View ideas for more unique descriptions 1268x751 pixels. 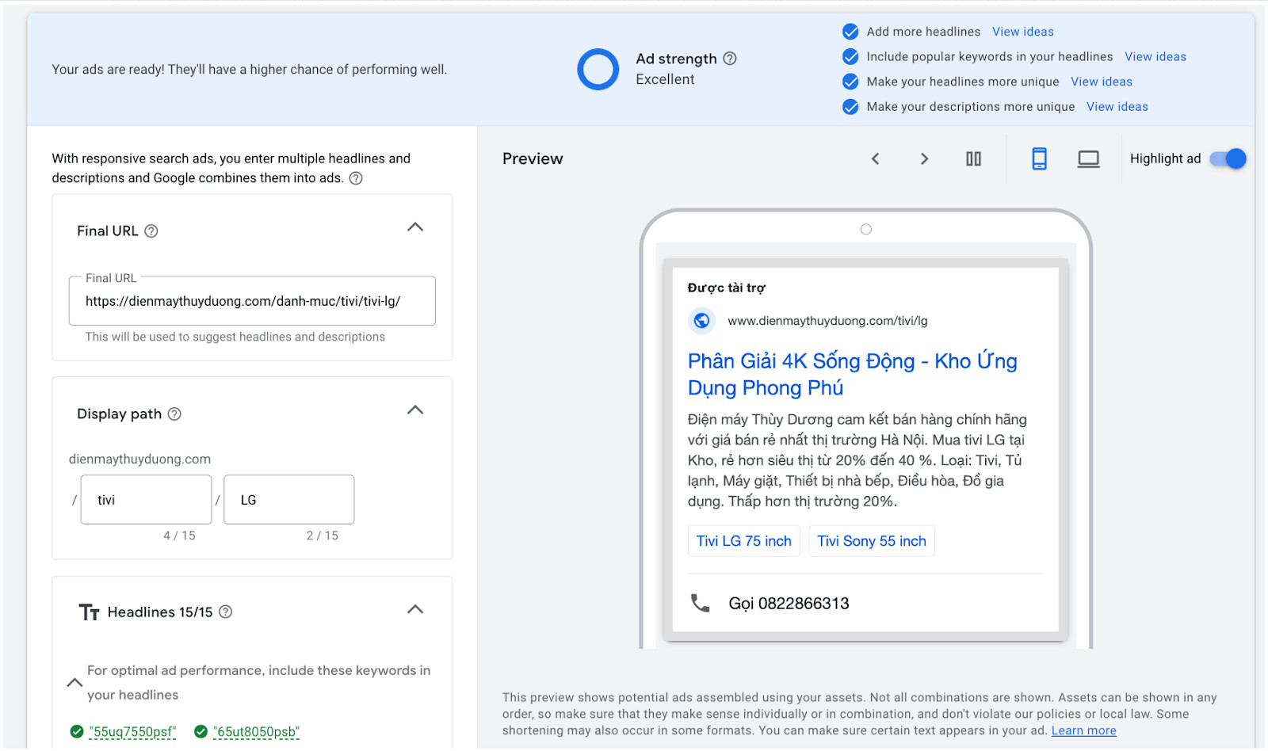1117,107
